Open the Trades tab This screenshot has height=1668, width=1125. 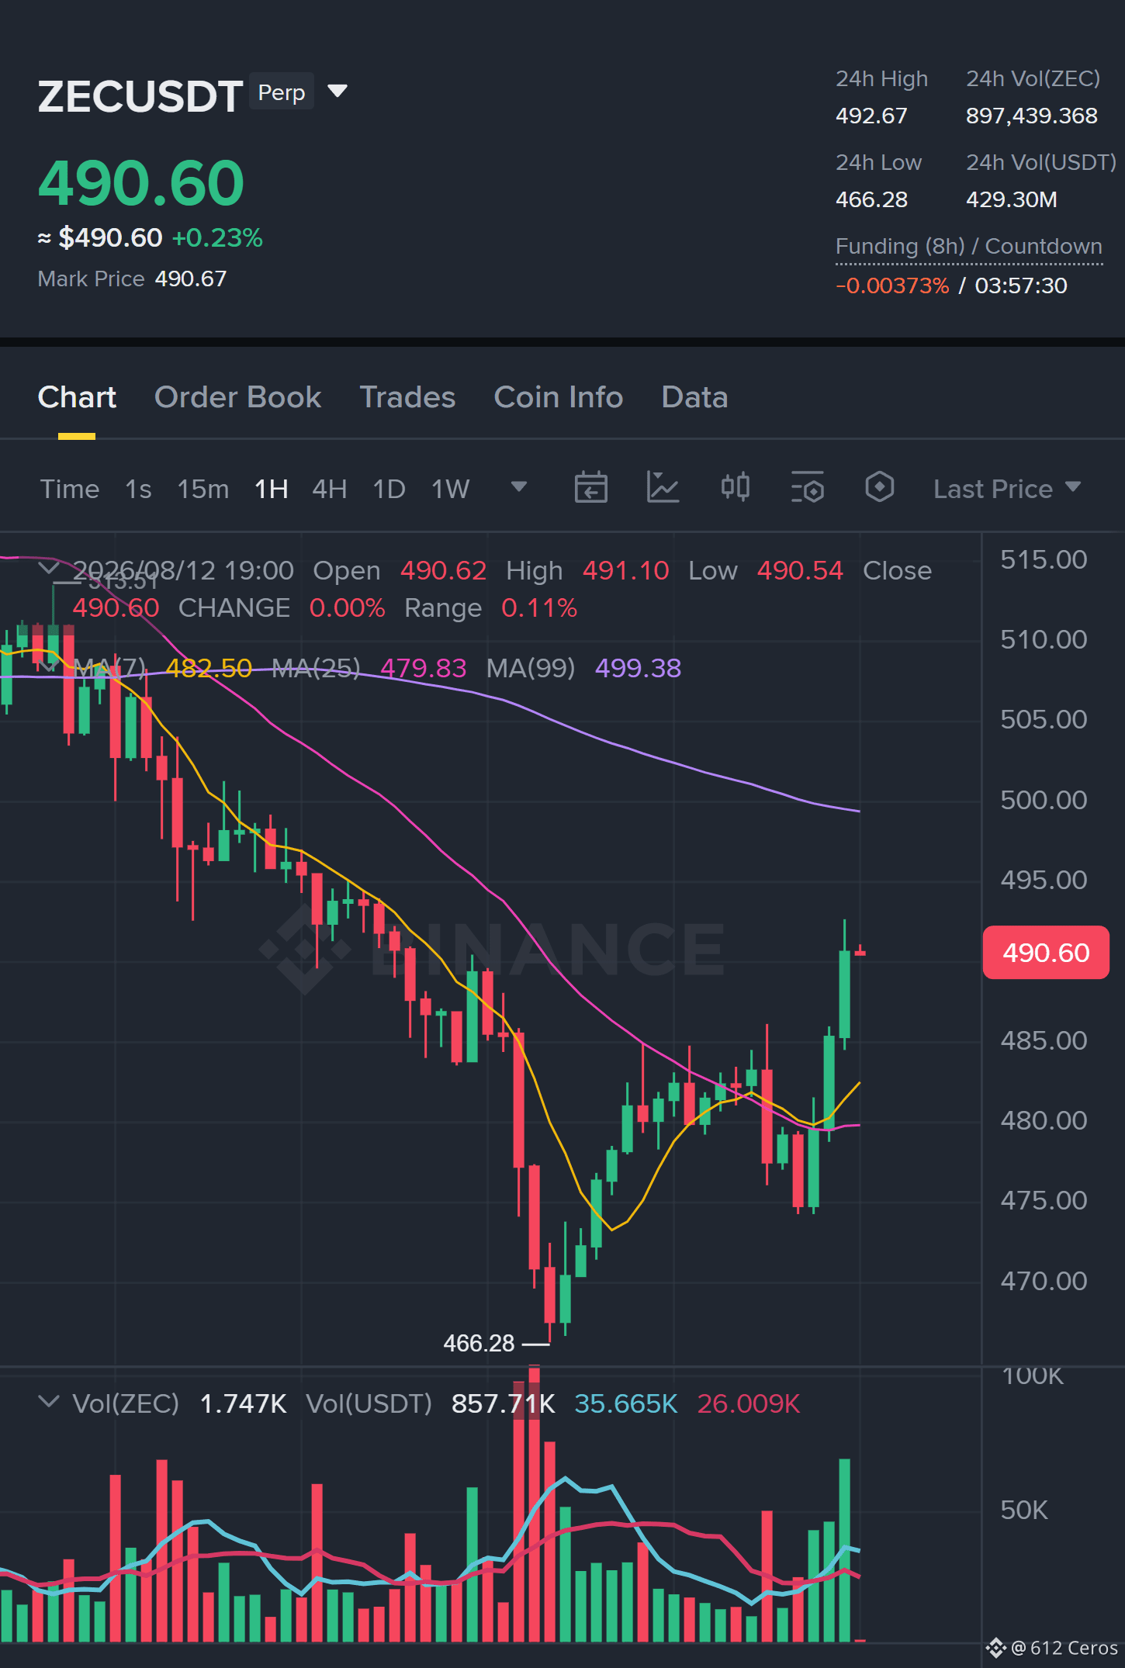(407, 397)
